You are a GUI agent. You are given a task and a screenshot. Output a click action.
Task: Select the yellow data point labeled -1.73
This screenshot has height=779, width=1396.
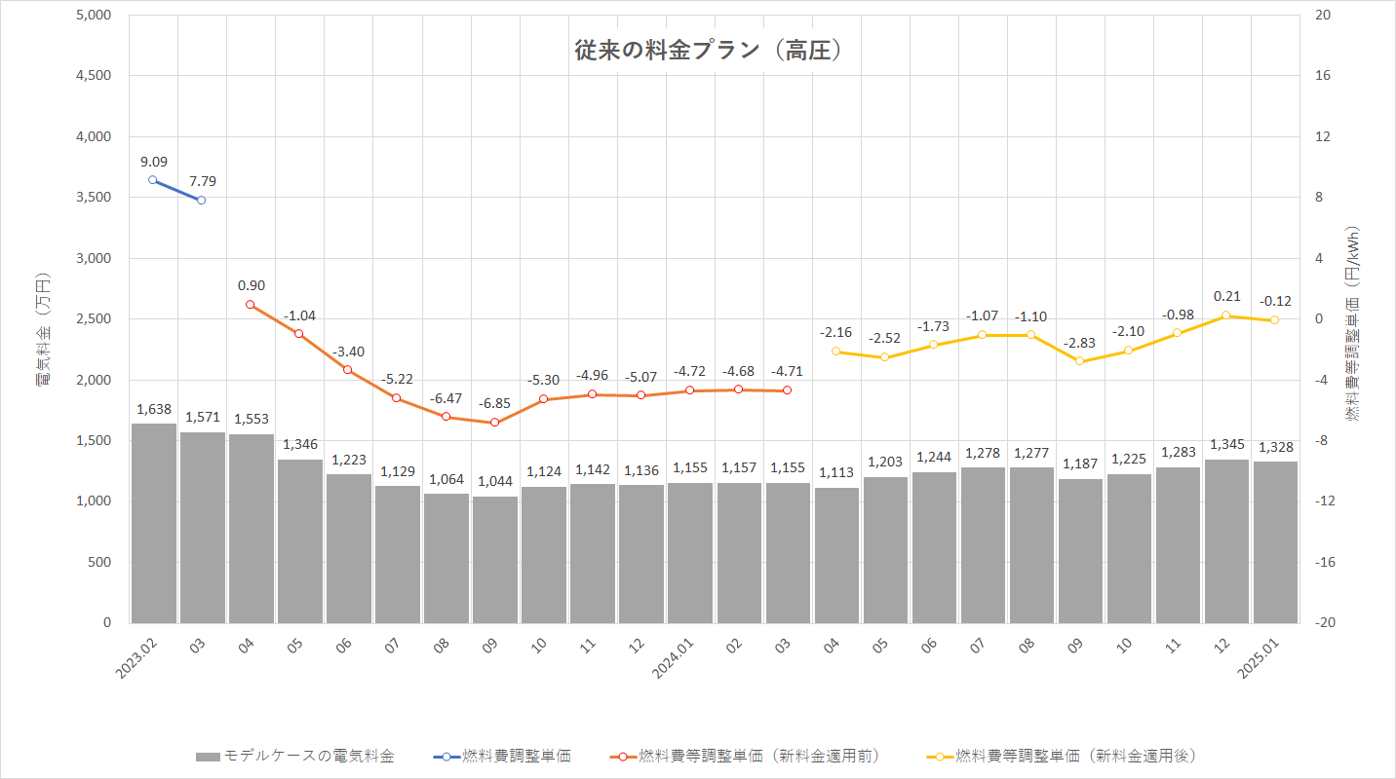coord(934,345)
